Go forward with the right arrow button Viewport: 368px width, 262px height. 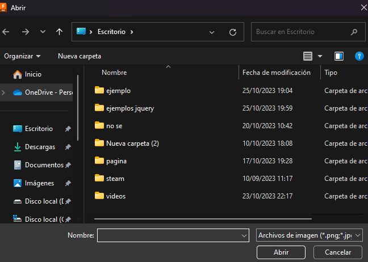pyautogui.click(x=26, y=32)
